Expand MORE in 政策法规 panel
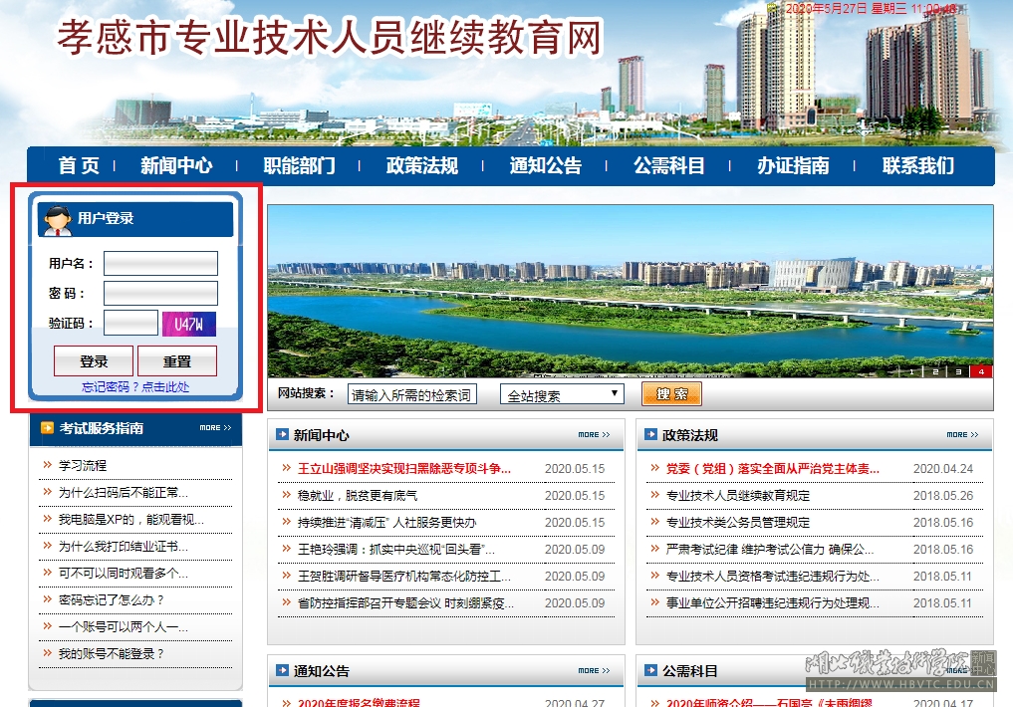1013x707 pixels. (962, 435)
